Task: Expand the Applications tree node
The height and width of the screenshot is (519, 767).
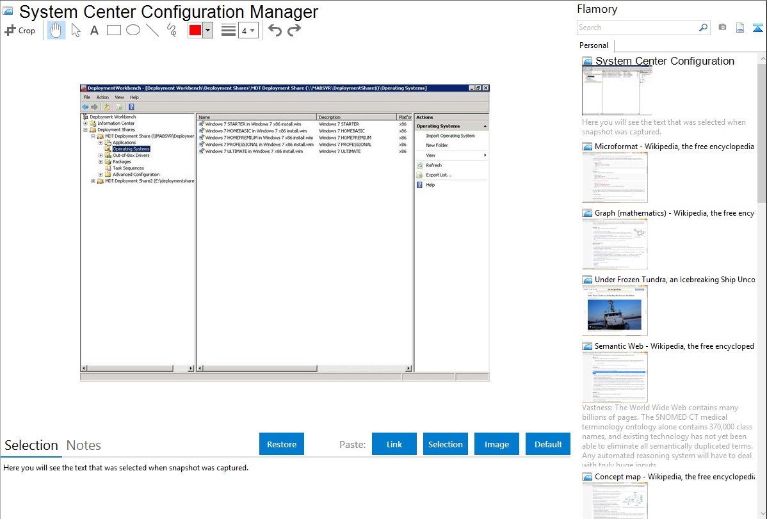Action: pos(101,142)
